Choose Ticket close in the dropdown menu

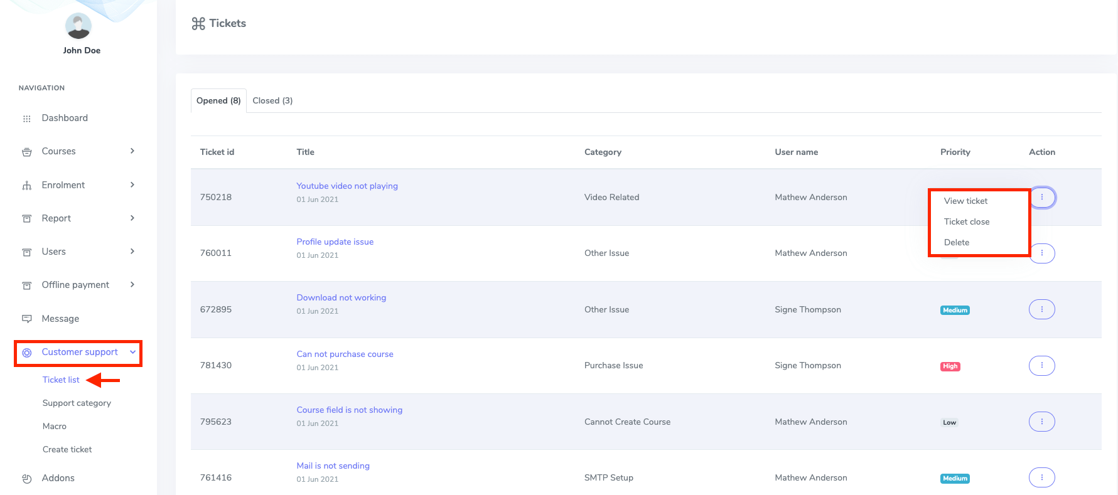point(966,222)
